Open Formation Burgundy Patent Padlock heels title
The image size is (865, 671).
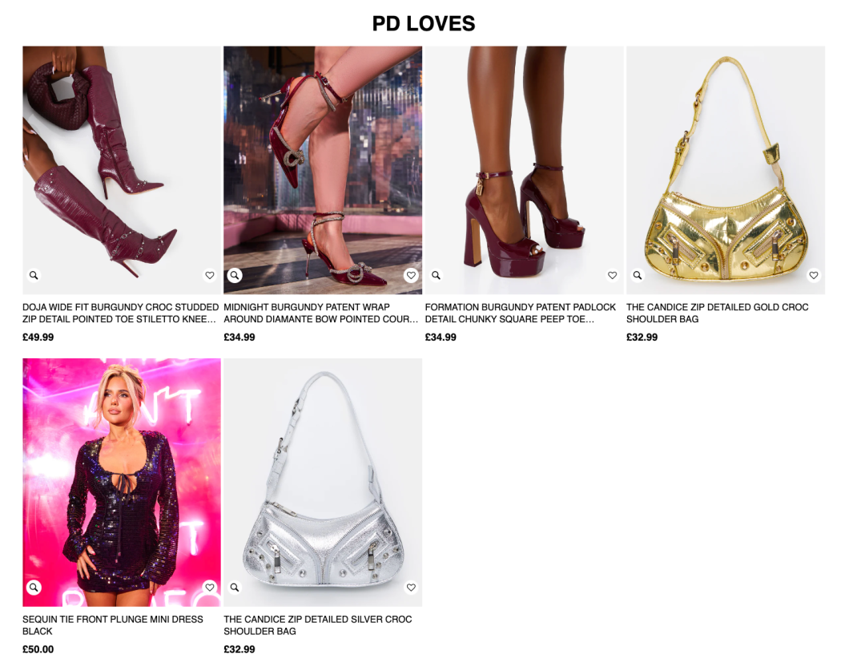coord(521,313)
